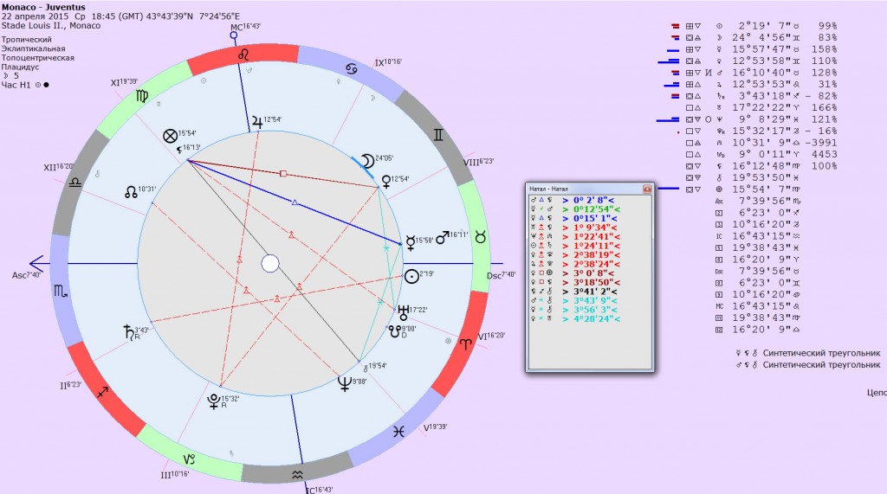Click the Uranus glyph at 17°22'

coord(403,312)
